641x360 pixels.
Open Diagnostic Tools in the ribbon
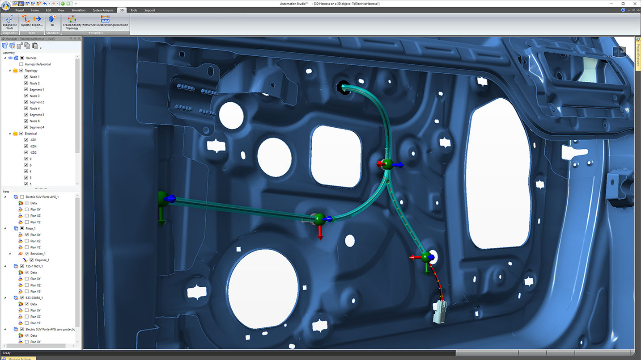[9, 21]
